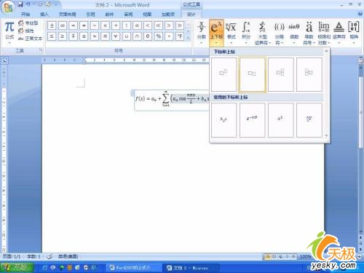Select the Linear (线性) format option

[x=26, y=31]
